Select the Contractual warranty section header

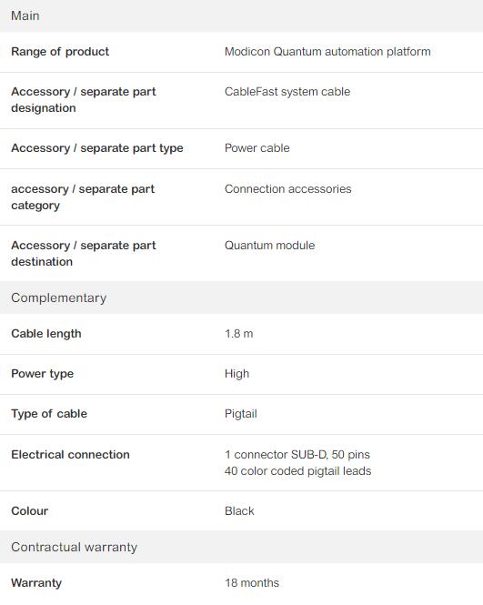242,547
